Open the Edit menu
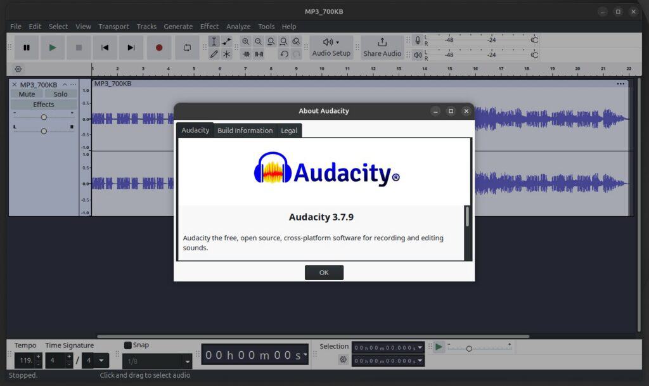This screenshot has width=649, height=386. (x=35, y=27)
